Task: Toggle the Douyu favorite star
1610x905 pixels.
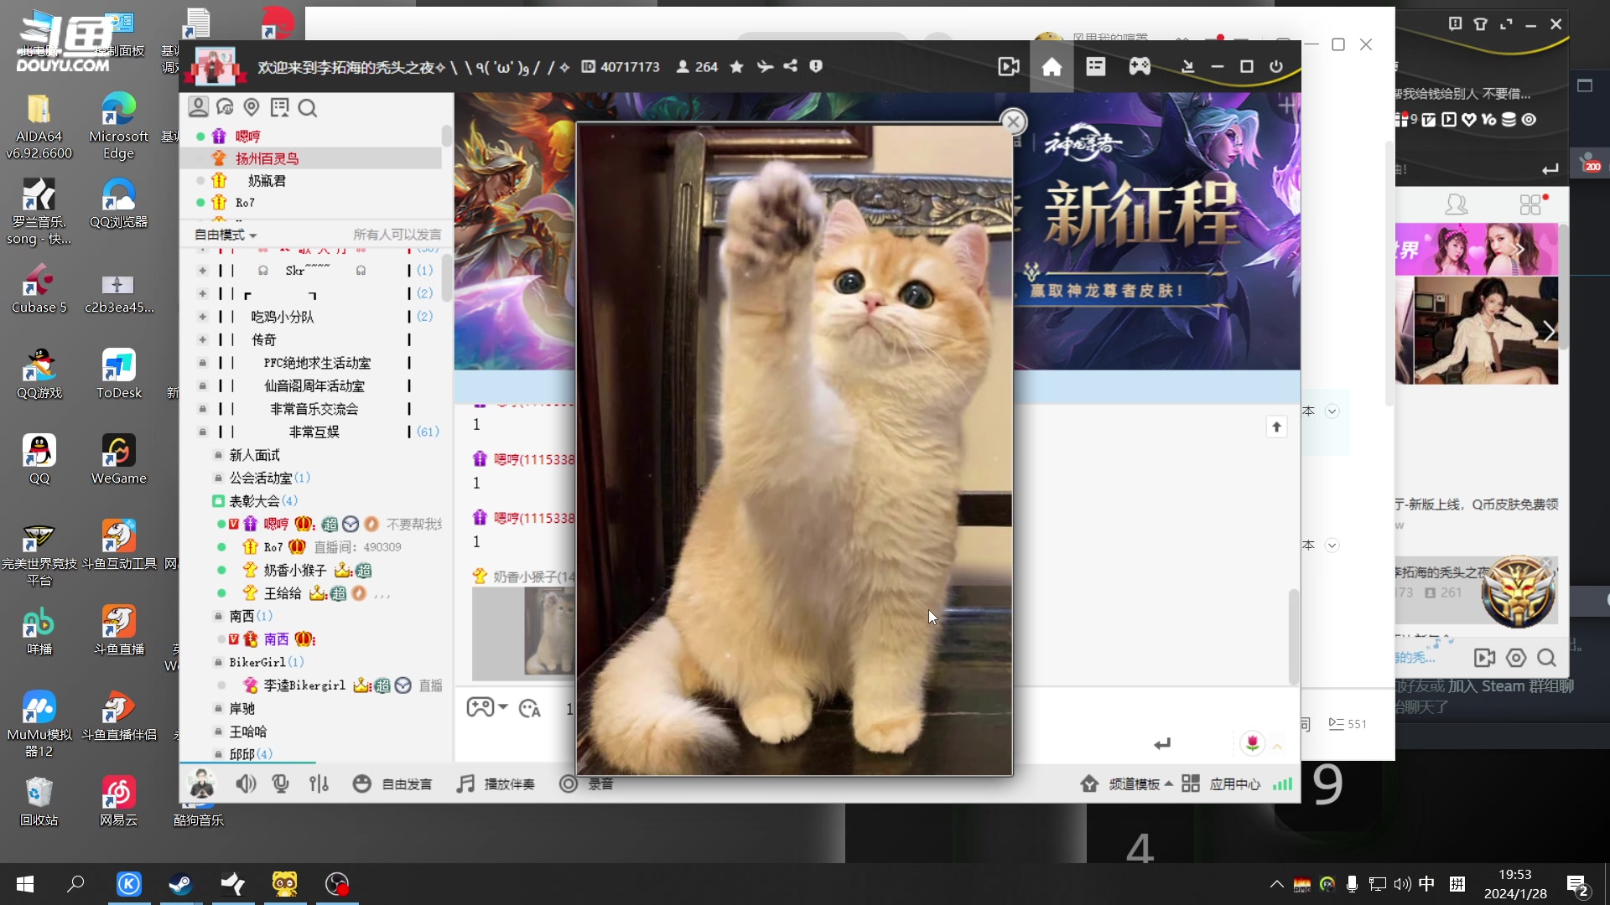Action: pos(737,66)
